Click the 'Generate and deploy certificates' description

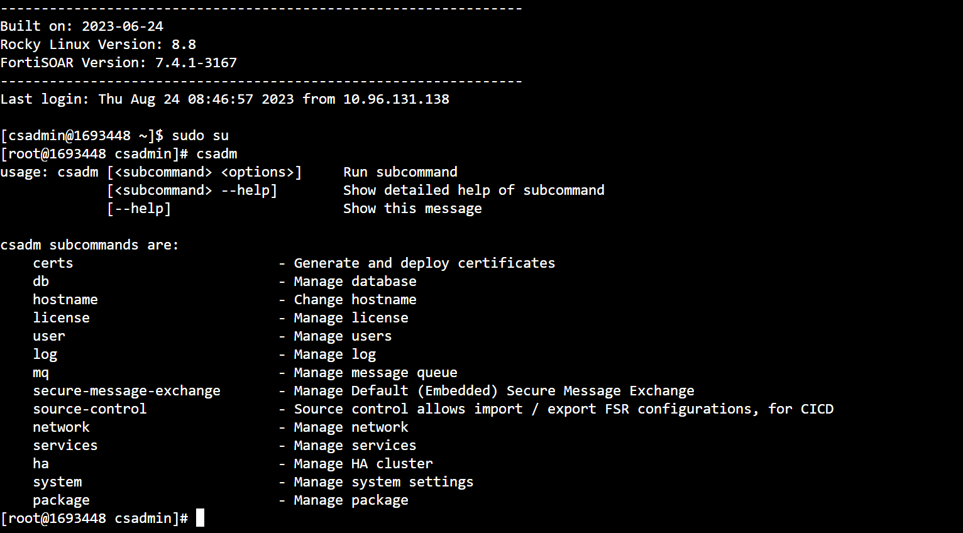424,263
